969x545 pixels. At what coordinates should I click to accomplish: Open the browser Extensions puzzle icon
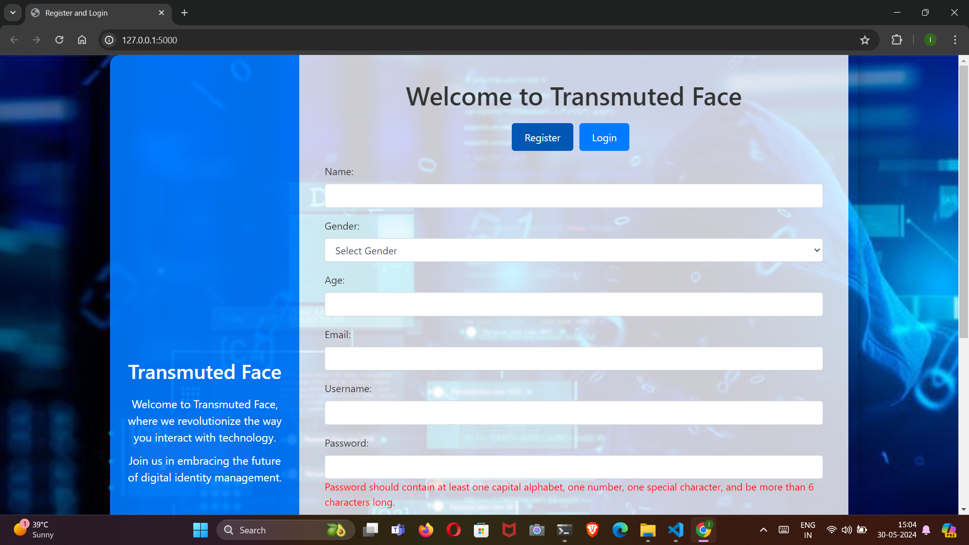(896, 40)
